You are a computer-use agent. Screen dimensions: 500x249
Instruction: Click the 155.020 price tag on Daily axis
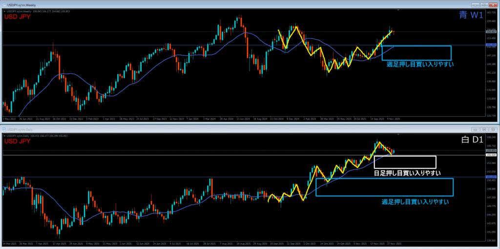pyautogui.click(x=491, y=155)
